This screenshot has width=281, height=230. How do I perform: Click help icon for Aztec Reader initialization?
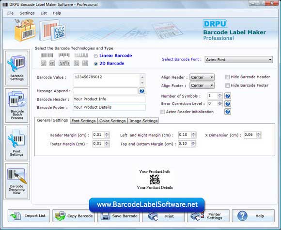tap(228, 112)
